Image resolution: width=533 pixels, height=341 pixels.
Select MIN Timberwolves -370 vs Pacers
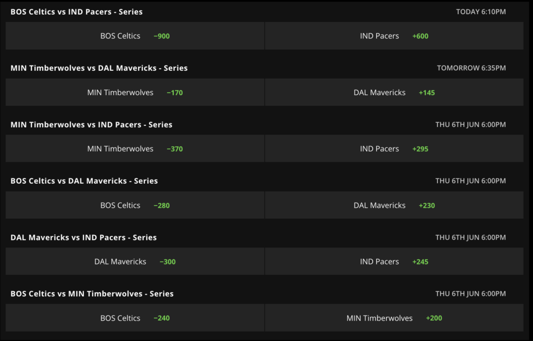point(135,148)
